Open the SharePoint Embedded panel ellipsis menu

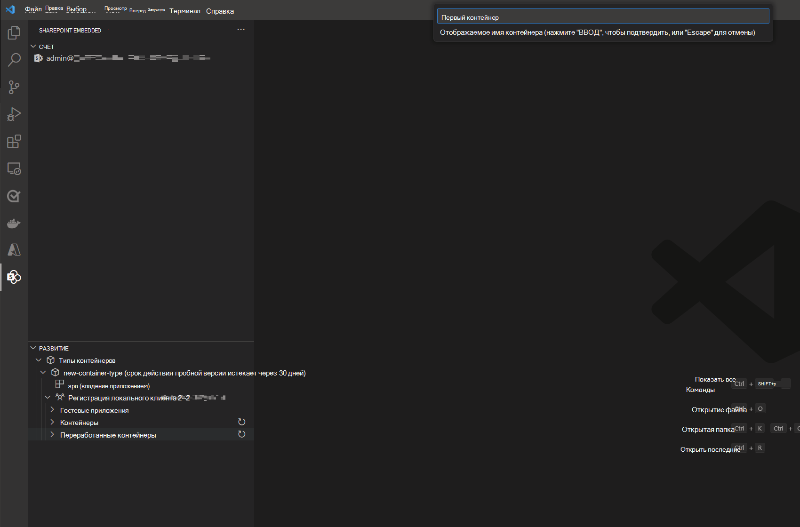pos(241,30)
